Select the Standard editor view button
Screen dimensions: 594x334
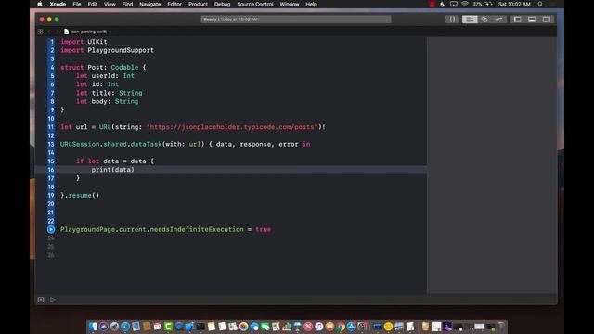(x=470, y=19)
